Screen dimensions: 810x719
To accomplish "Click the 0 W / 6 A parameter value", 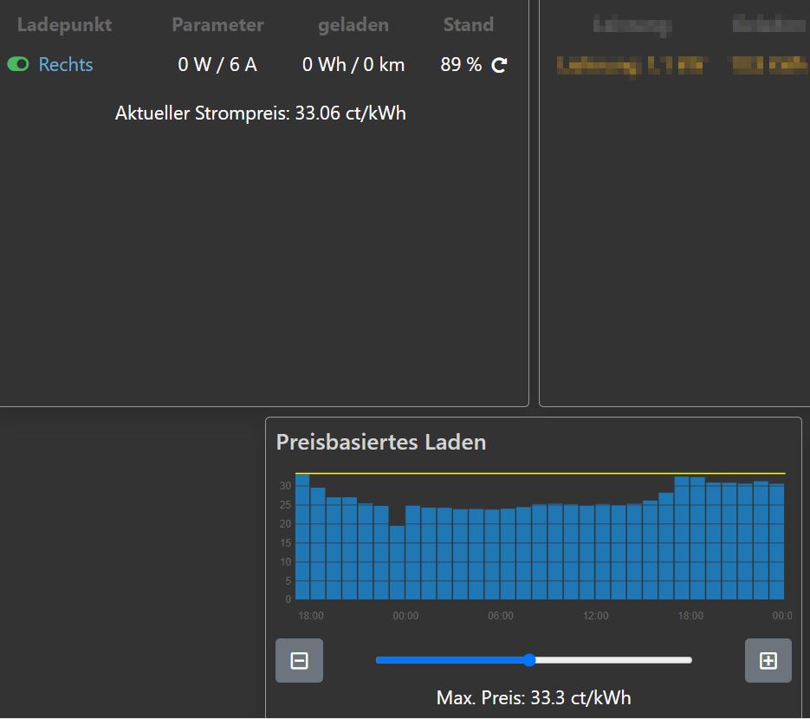I will [x=217, y=65].
